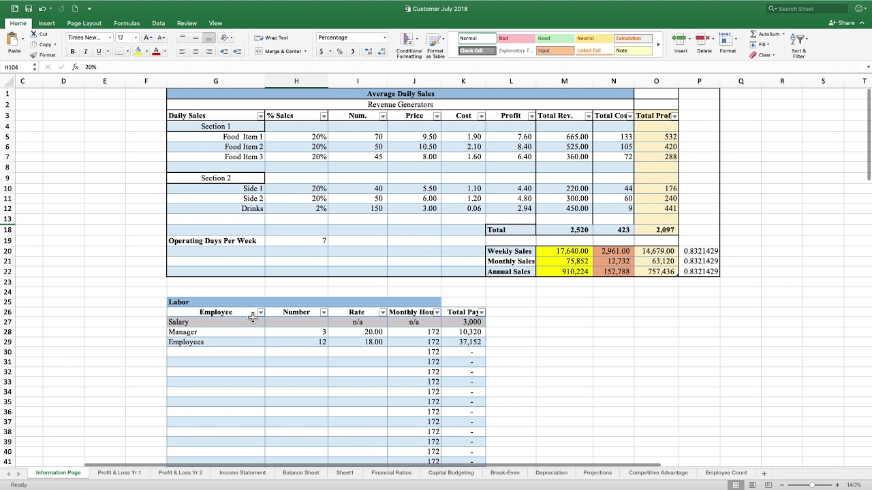The width and height of the screenshot is (872, 490).
Task: Toggle Bold formatting
Action: pos(72,51)
